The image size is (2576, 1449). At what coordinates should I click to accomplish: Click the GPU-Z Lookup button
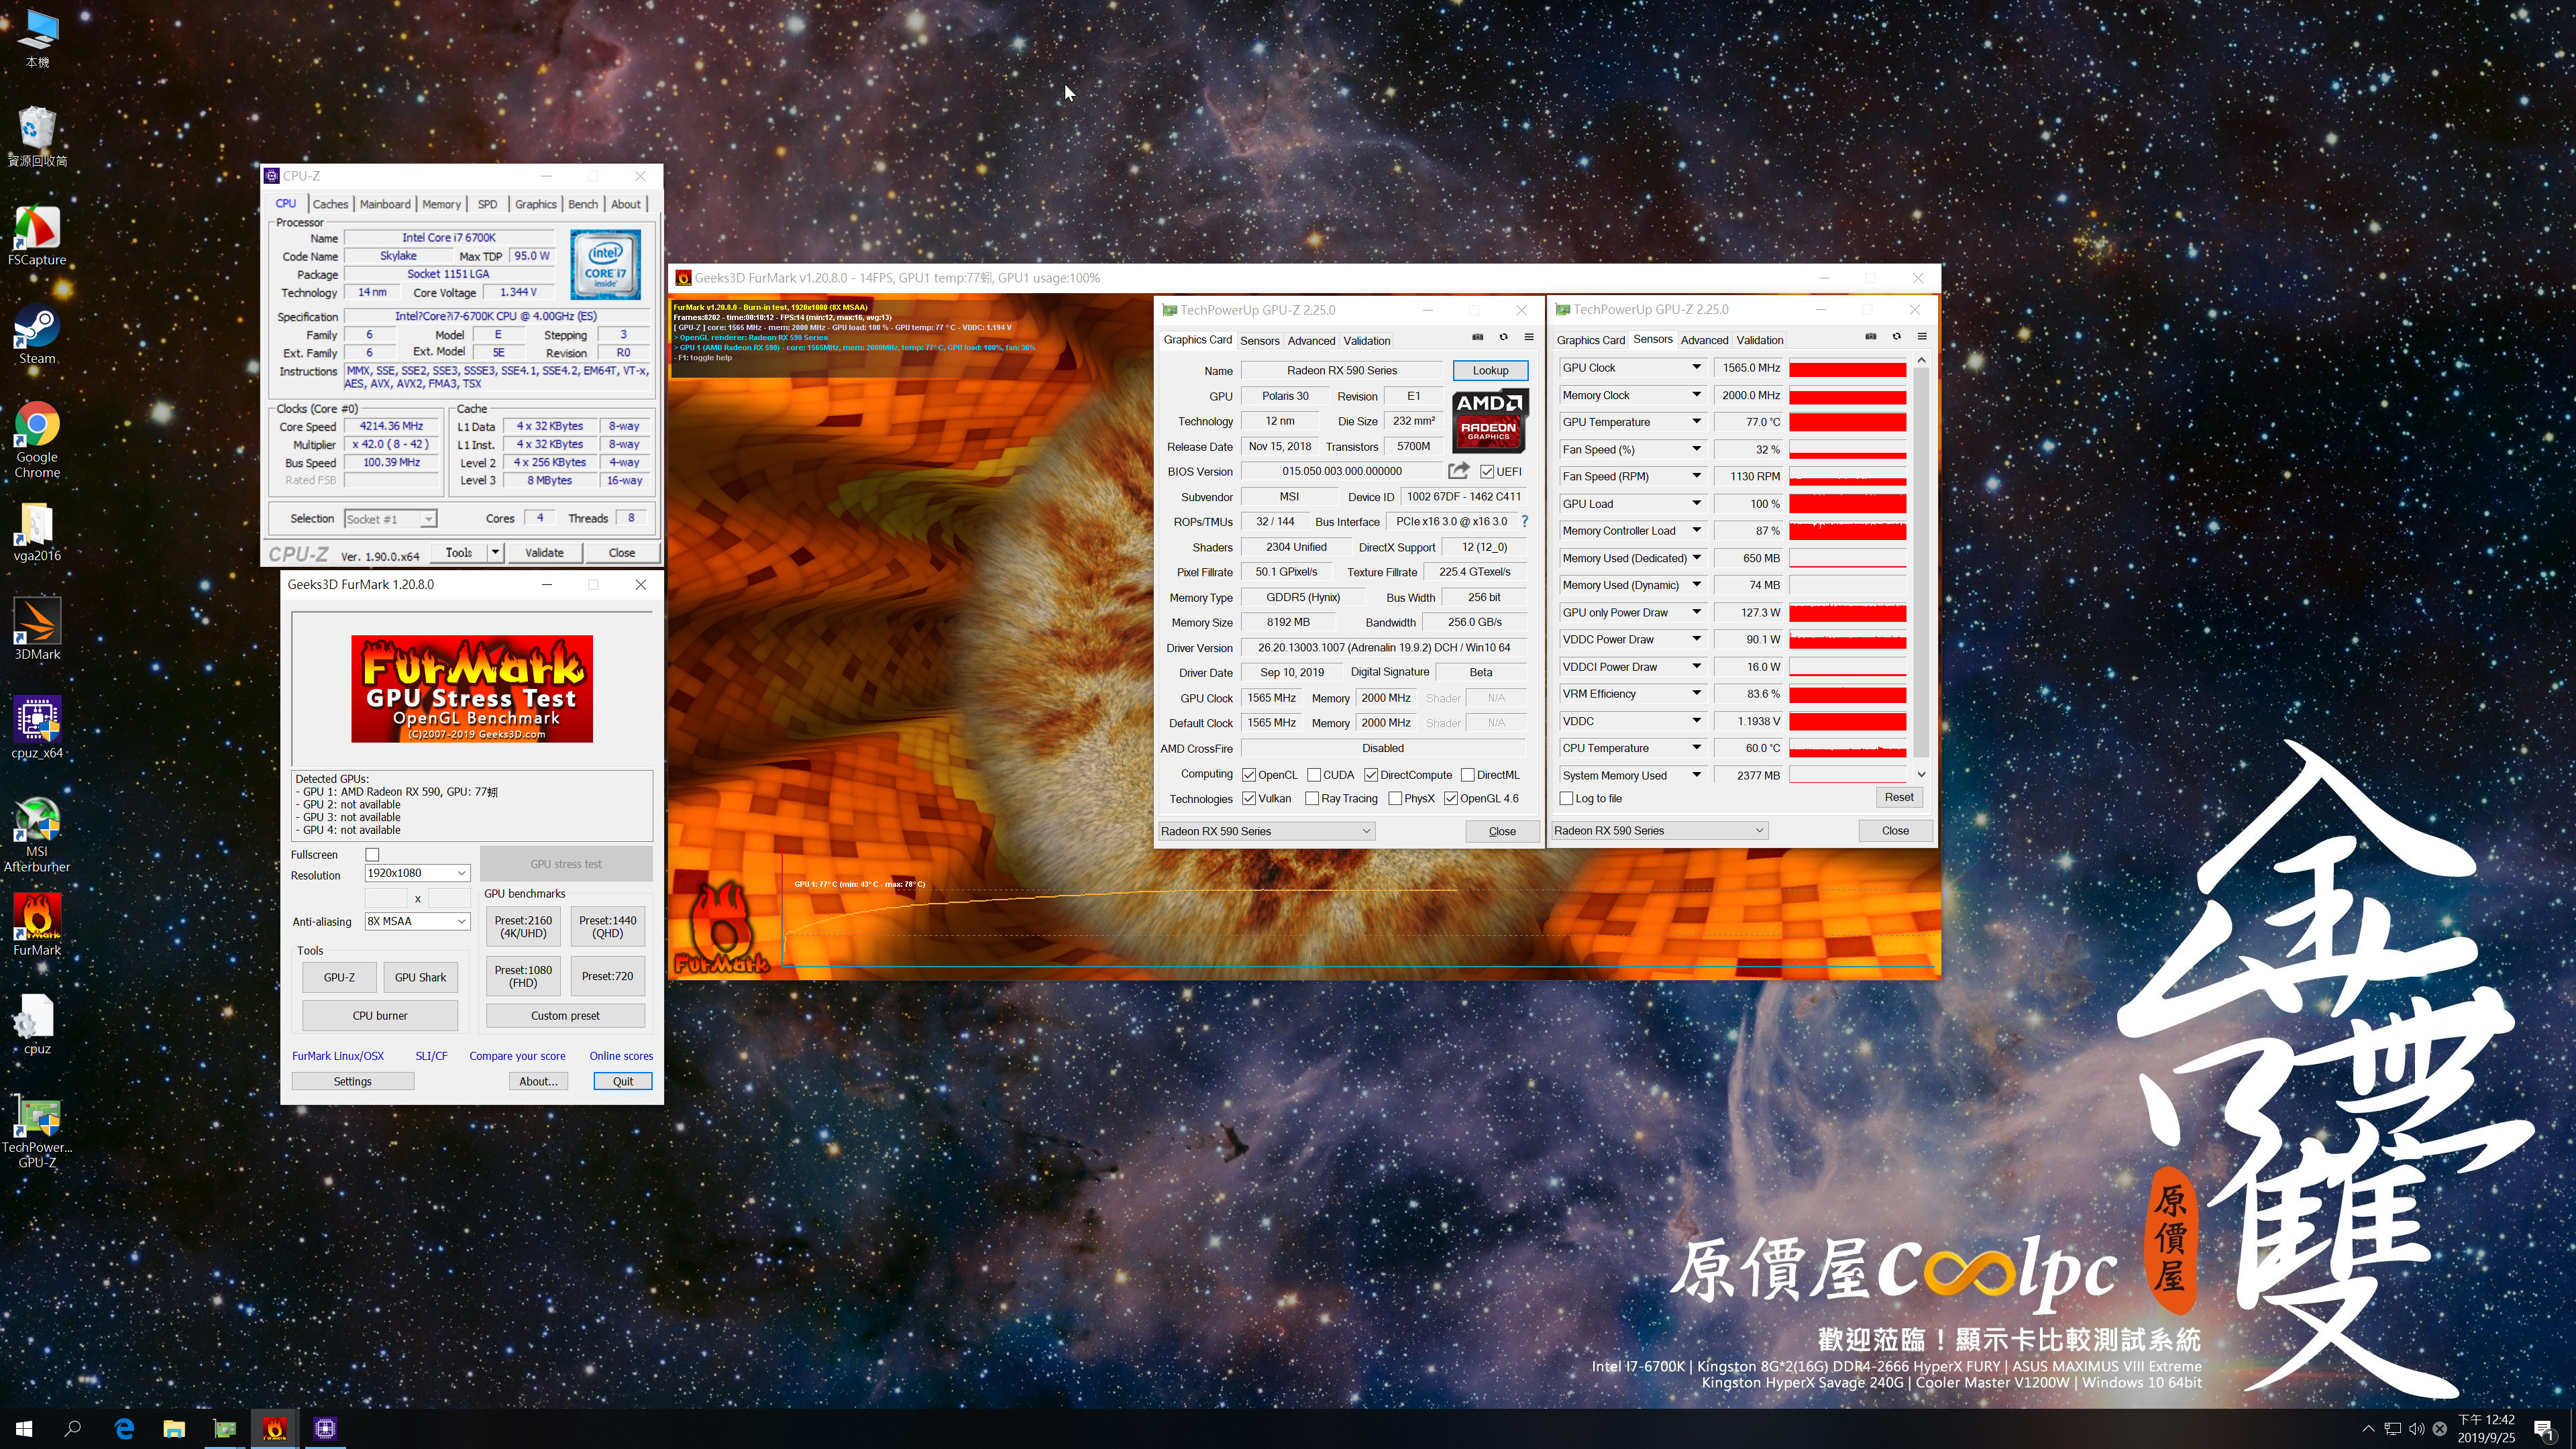tap(1490, 370)
